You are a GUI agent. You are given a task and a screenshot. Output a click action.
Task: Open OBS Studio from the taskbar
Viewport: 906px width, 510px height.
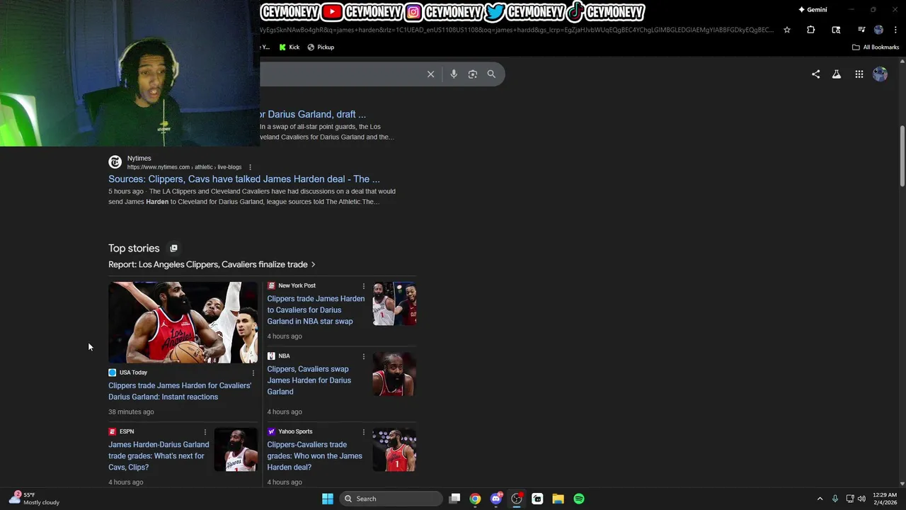coord(517,499)
